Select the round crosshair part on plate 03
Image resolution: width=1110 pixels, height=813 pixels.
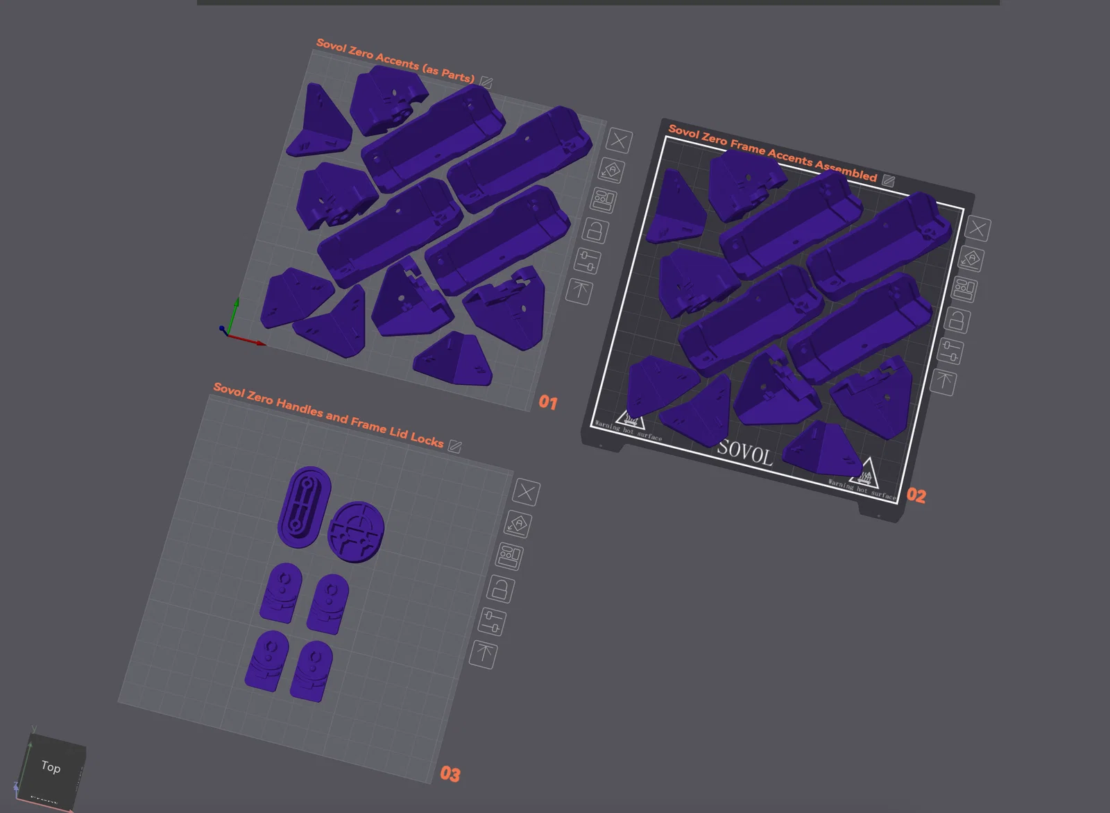(x=355, y=532)
